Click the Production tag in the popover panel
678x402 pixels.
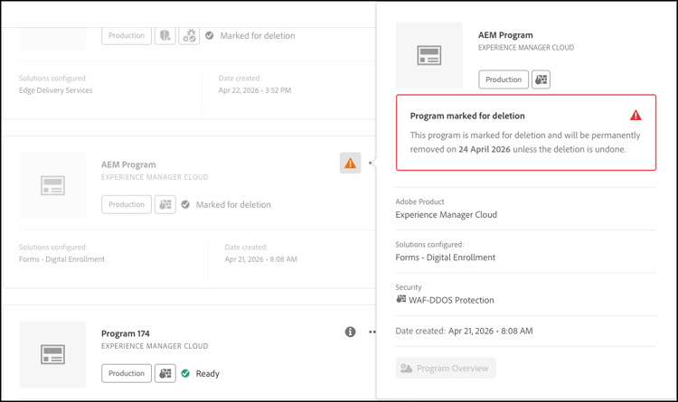click(x=504, y=79)
